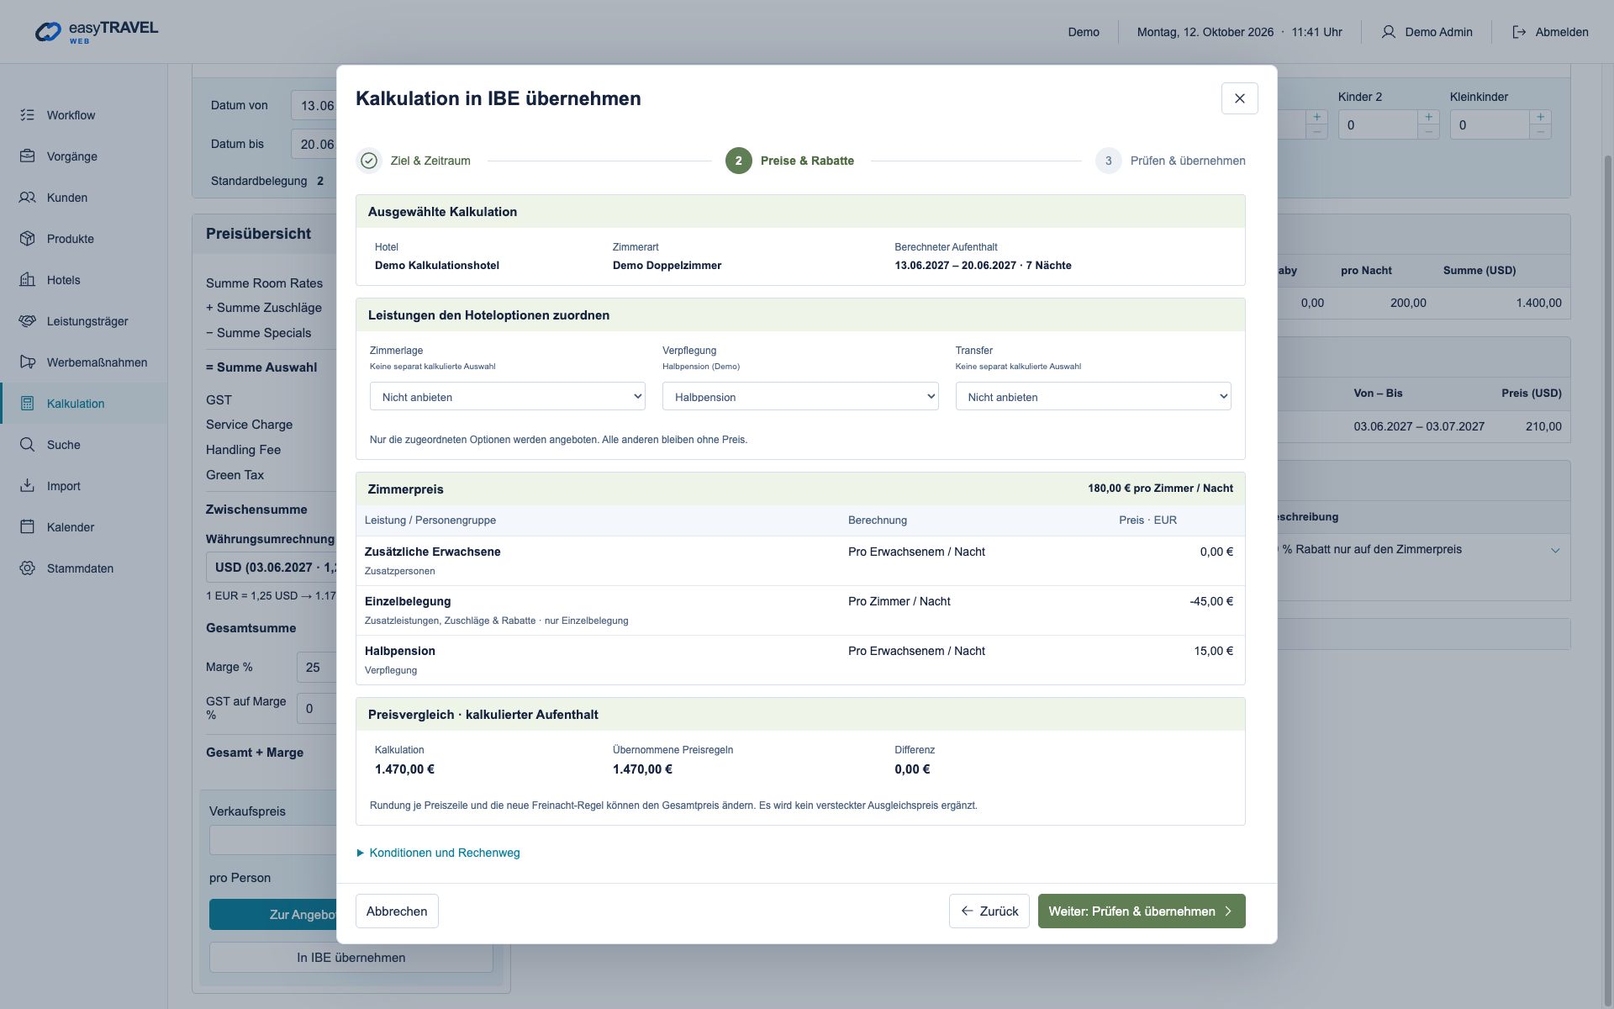Click the Einzelbelegung price -45,00 €
Viewport: 1614px width, 1009px height.
[x=1211, y=601]
